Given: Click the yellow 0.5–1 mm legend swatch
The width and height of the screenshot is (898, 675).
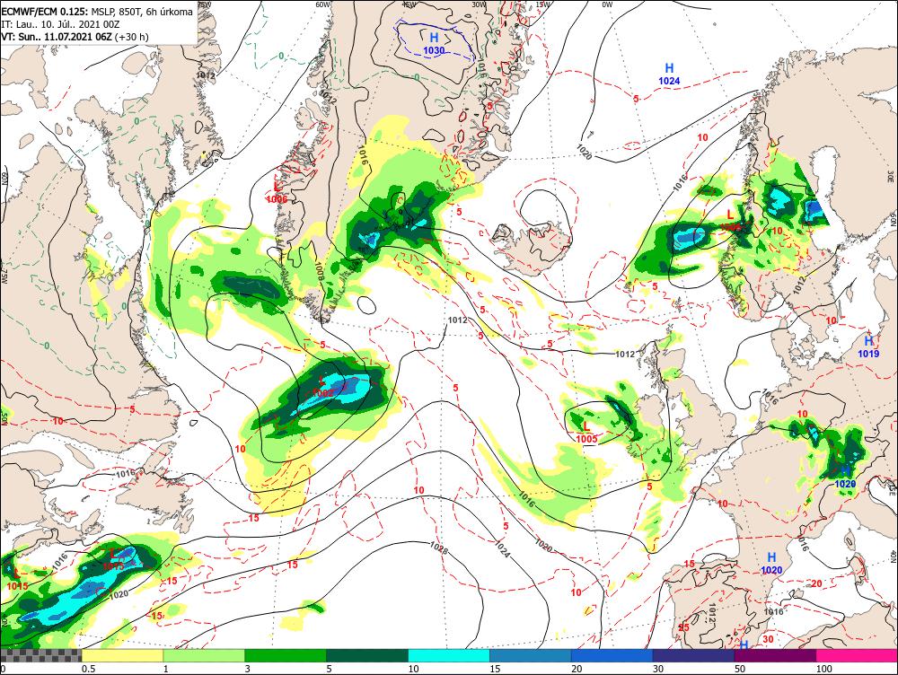Looking at the screenshot, I should point(122,655).
